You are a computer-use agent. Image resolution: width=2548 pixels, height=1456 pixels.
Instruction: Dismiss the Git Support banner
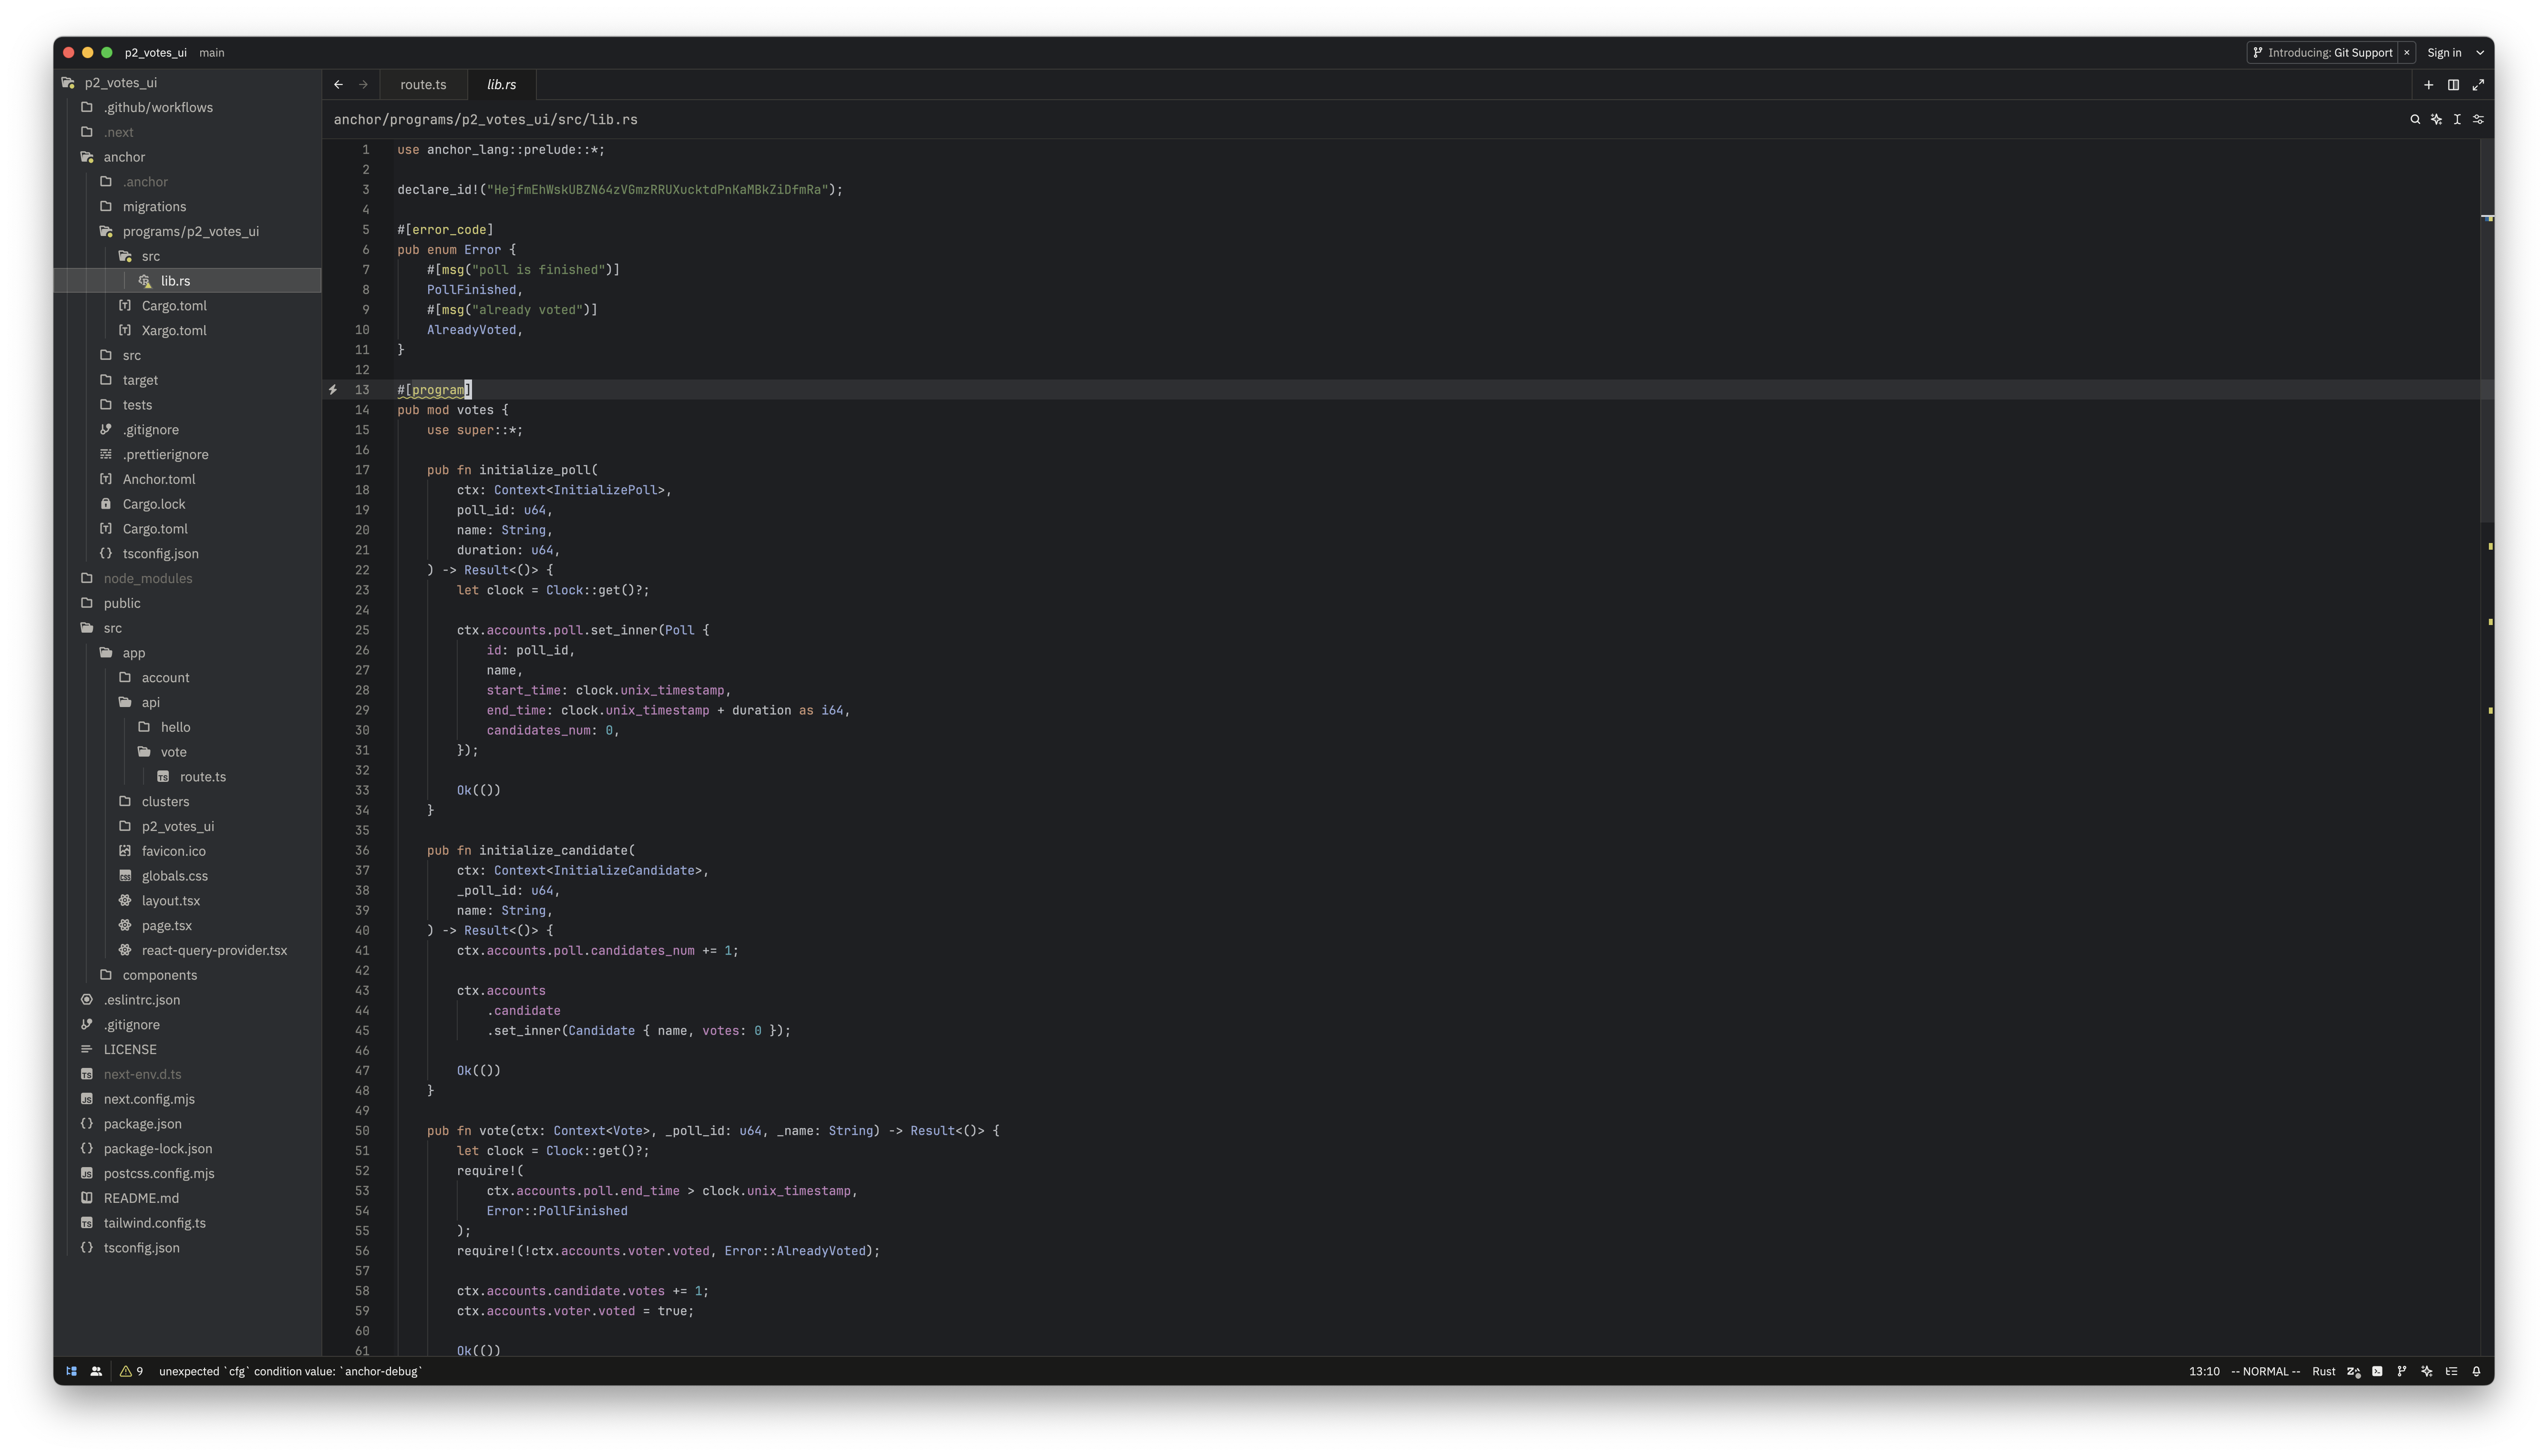(x=2407, y=53)
